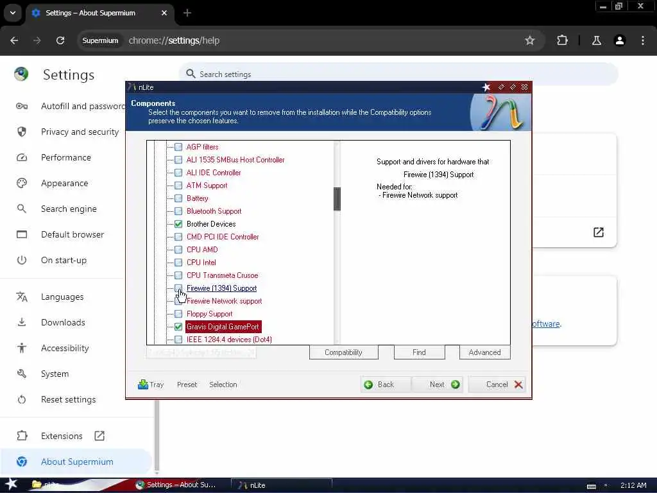Open the profile avatar menu
The height and width of the screenshot is (493, 657).
coord(620,40)
